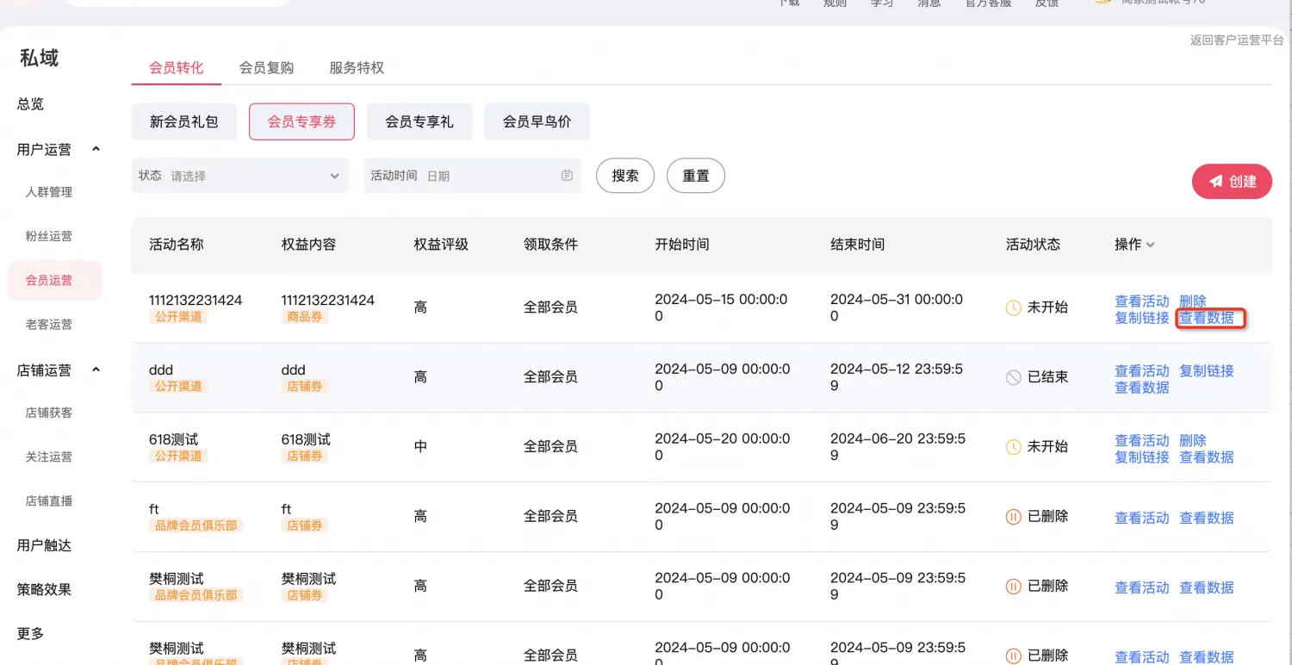Click 查看活动 in ft row
The width and height of the screenshot is (1292, 665).
1142,518
